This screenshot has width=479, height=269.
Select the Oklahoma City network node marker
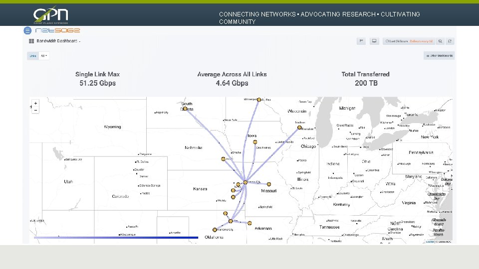click(215, 230)
